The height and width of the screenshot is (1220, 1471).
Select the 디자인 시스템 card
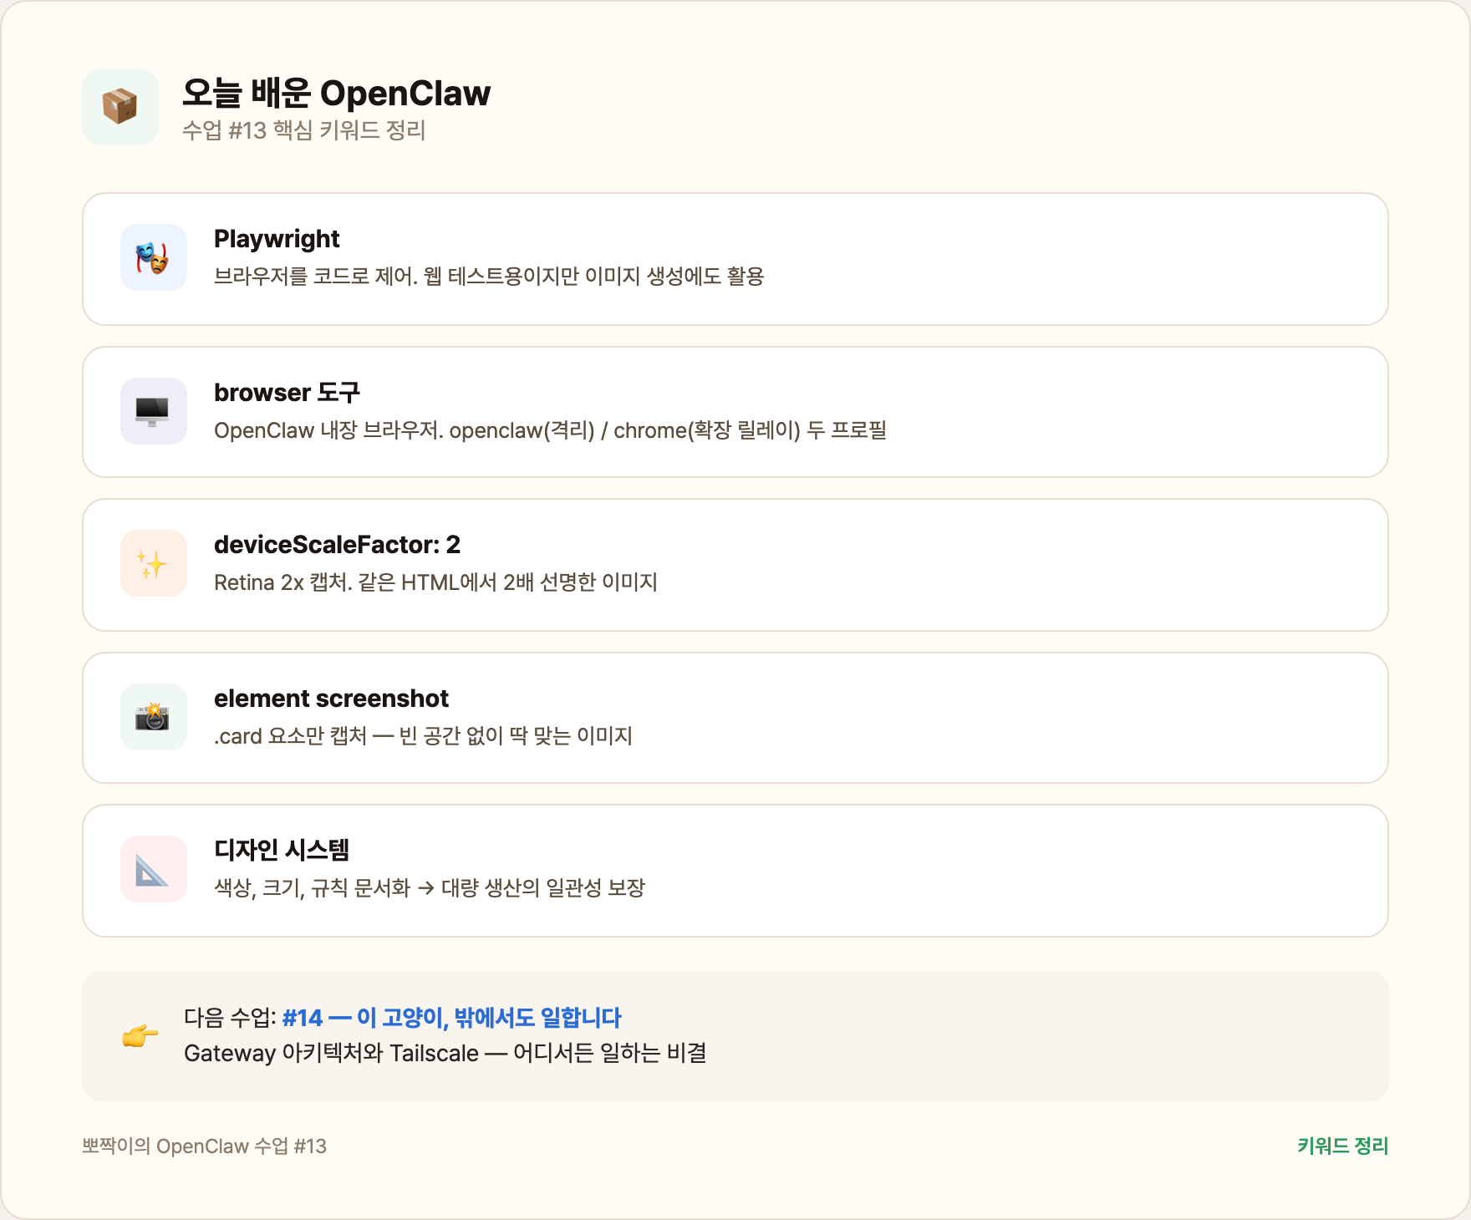coord(734,869)
